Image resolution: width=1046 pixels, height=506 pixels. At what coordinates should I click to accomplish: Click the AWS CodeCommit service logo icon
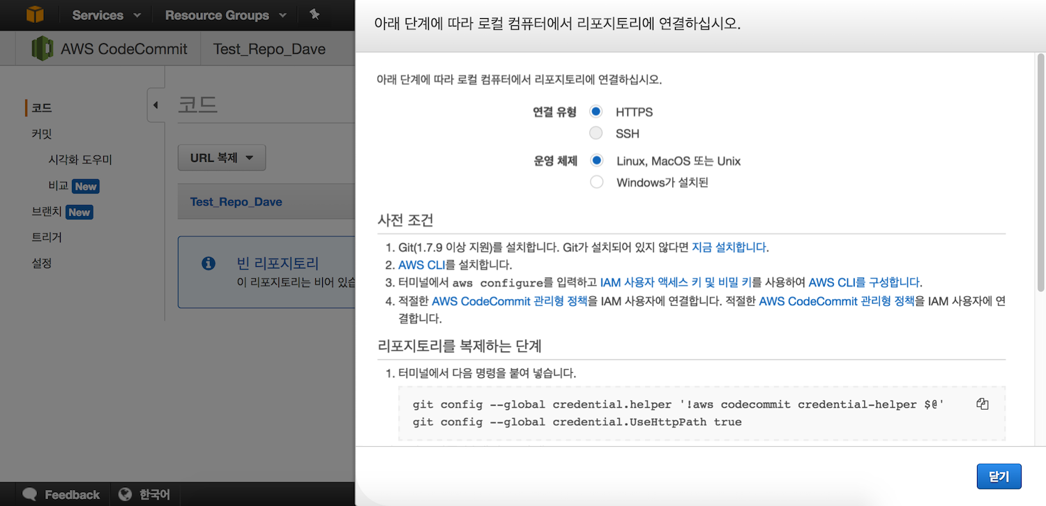pos(43,48)
